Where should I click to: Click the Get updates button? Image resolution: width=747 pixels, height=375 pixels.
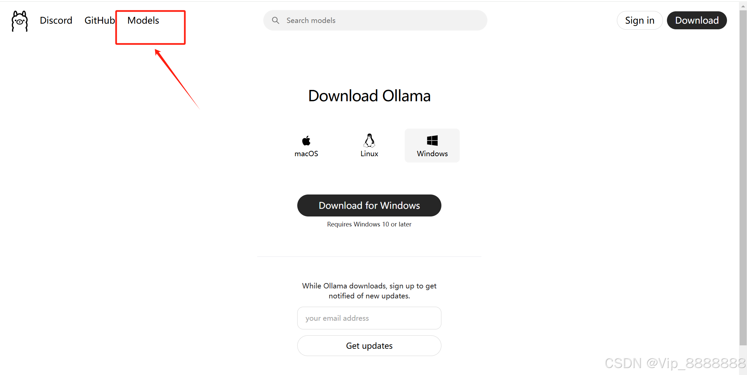369,346
